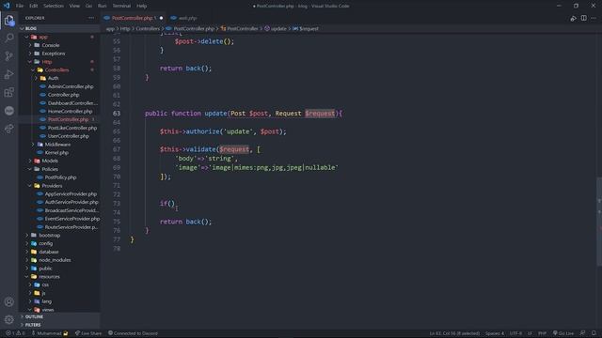The image size is (602, 338).
Task: Open the Help menu
Action: tap(142, 6)
